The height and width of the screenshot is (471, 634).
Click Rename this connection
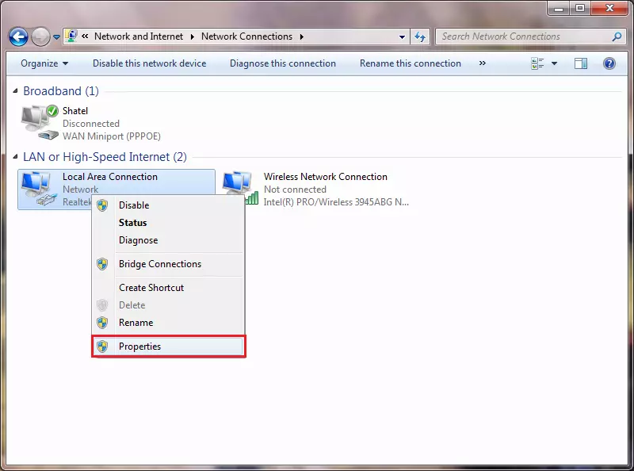[411, 63]
